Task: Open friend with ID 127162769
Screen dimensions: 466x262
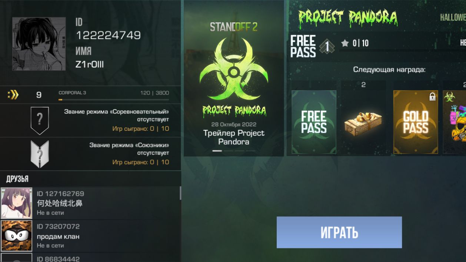Action: coord(90,203)
